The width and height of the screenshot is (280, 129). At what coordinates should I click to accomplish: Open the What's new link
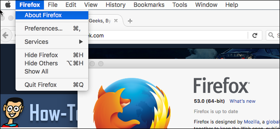pos(242,101)
